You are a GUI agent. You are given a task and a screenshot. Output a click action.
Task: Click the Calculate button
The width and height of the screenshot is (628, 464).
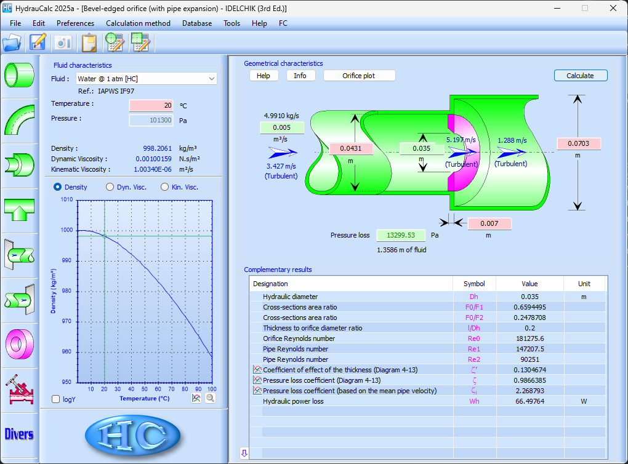point(580,76)
